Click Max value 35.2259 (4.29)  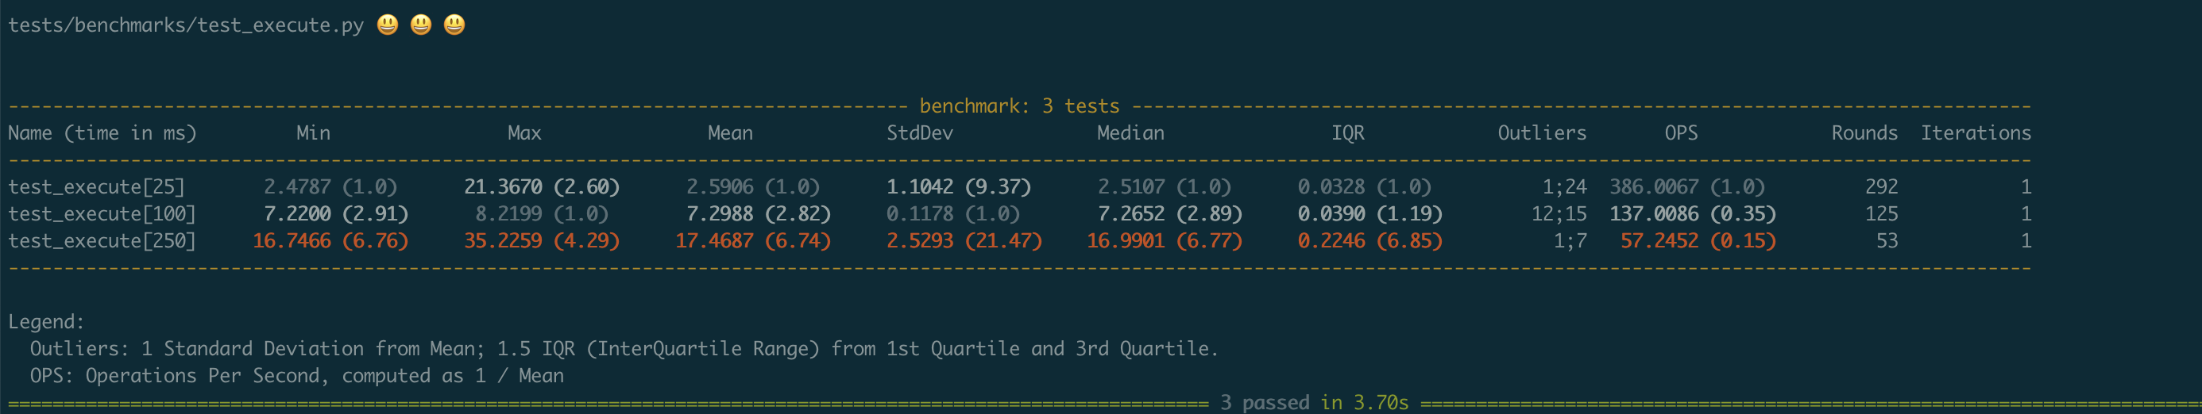point(542,241)
